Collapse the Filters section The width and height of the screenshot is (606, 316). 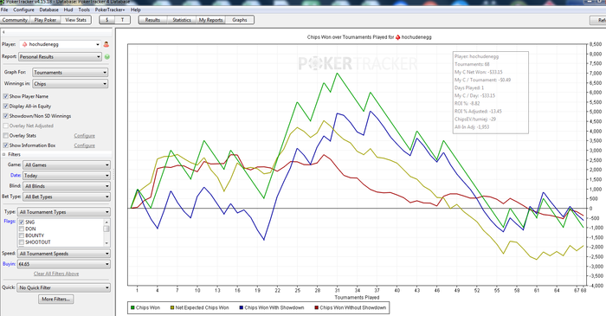click(x=3, y=154)
